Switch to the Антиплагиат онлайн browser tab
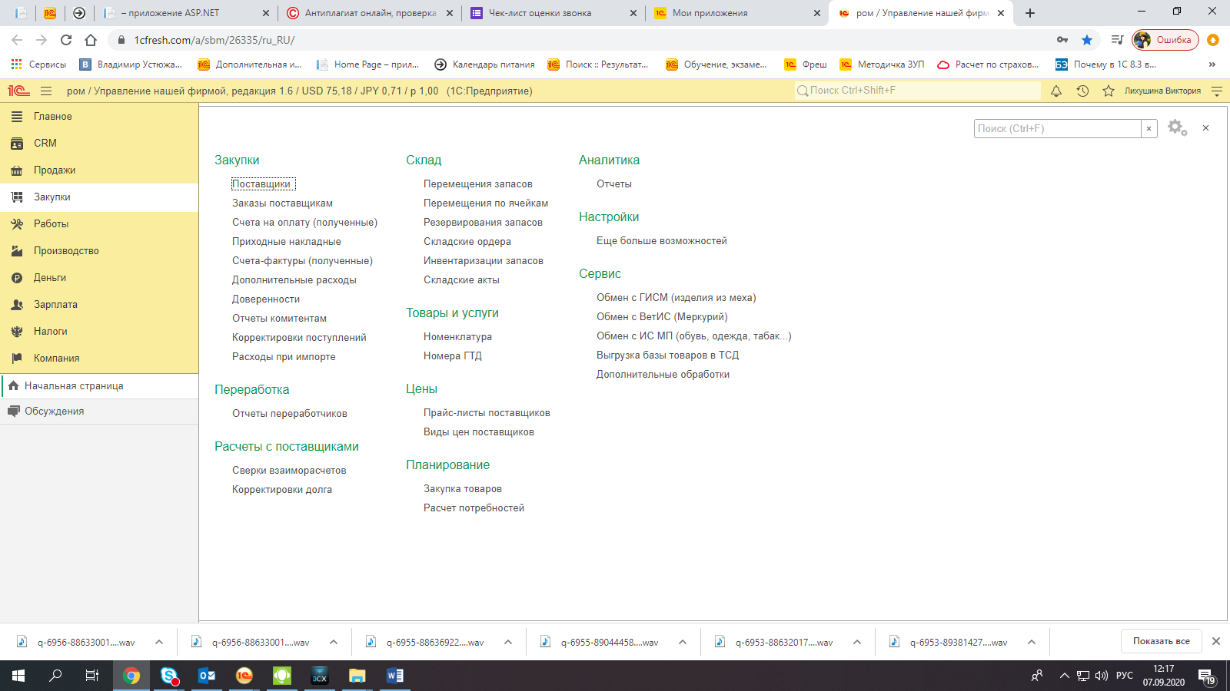 369,13
